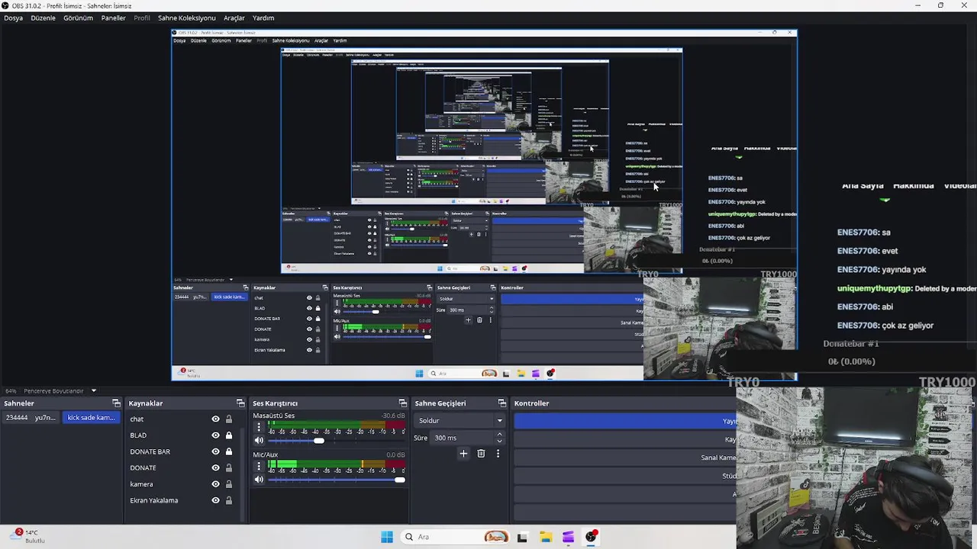Viewport: 977px width, 549px height.
Task: Hide the chat source with its eye icon
Action: (215, 419)
